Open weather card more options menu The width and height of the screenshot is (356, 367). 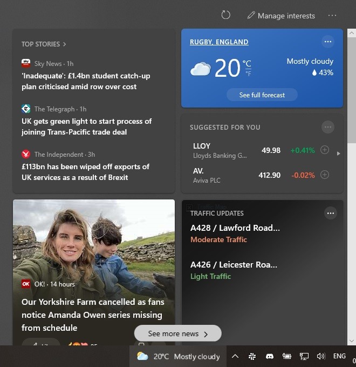coord(328,42)
